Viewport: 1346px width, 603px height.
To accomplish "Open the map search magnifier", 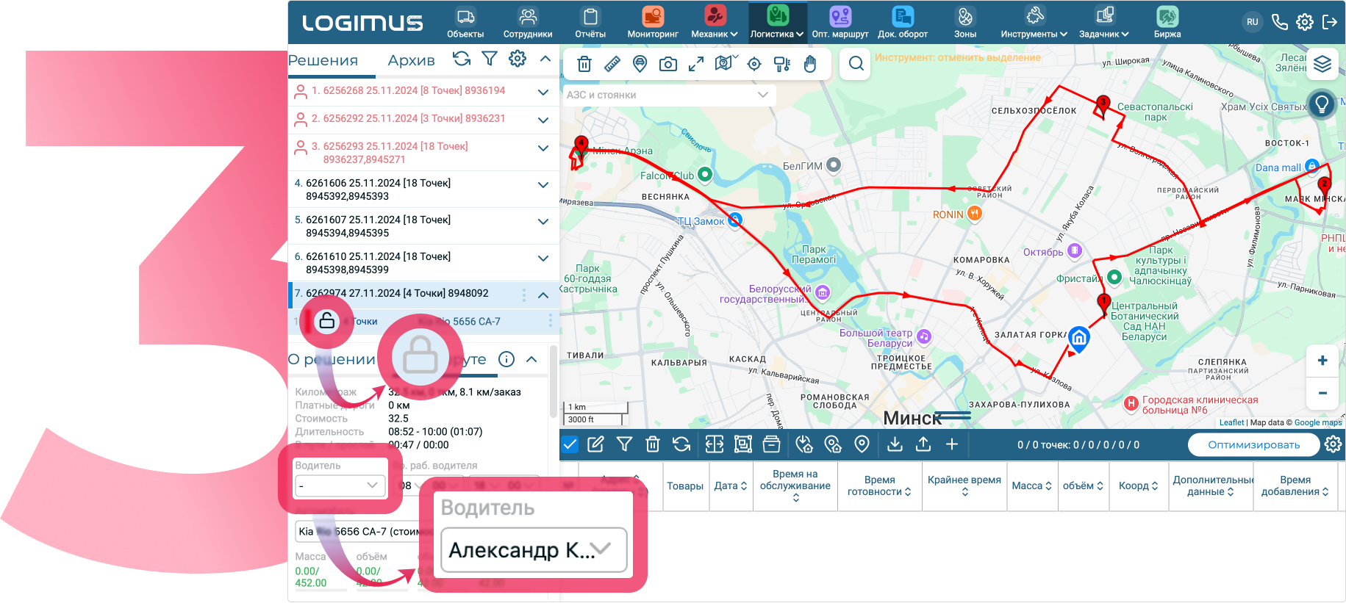I will [856, 64].
